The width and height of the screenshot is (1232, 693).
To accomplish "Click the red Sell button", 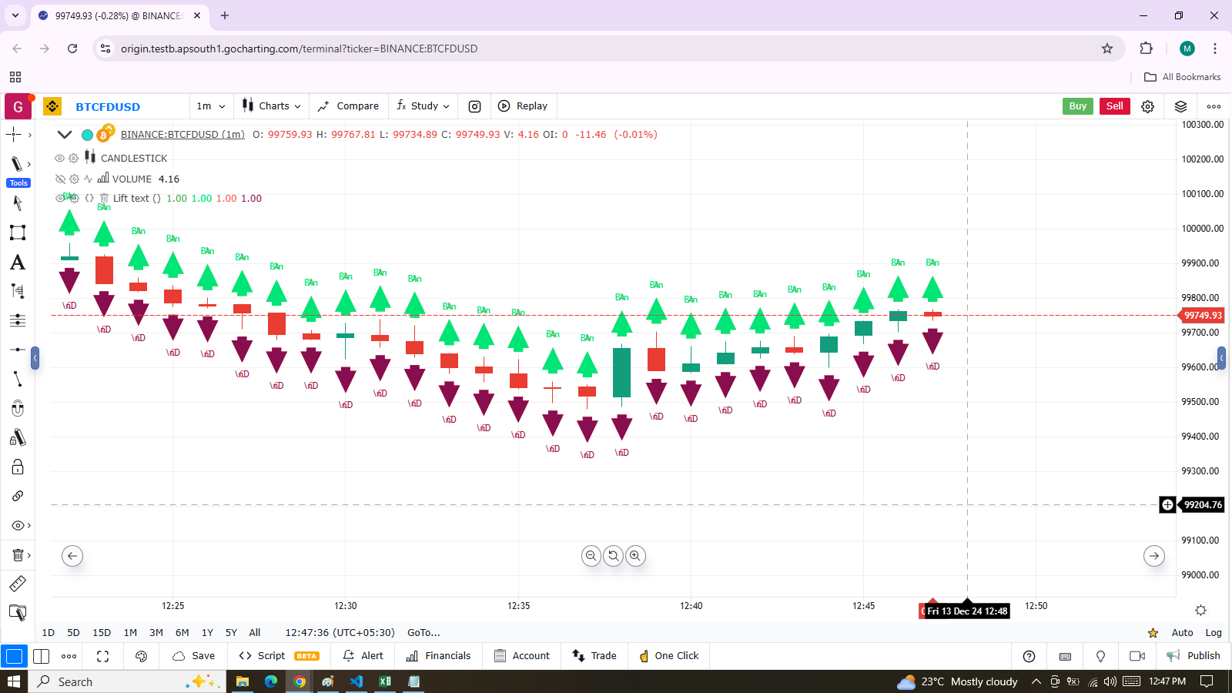I will (x=1114, y=106).
